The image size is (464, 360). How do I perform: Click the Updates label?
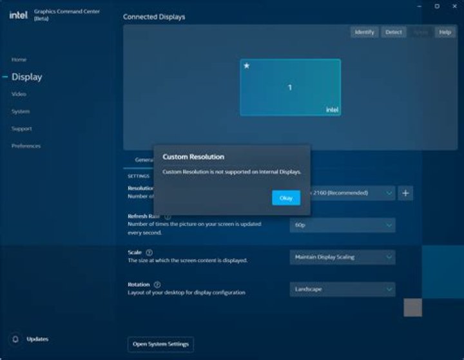37,339
